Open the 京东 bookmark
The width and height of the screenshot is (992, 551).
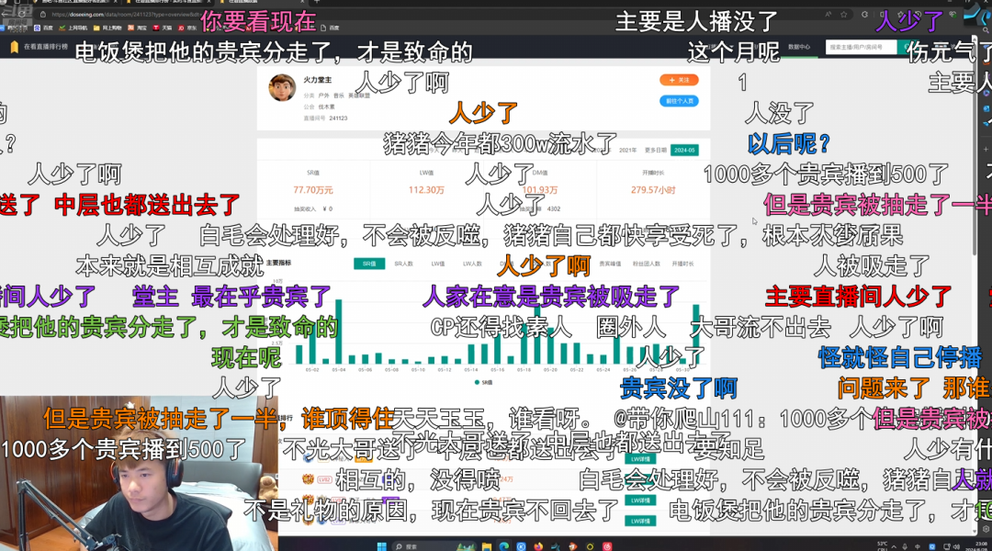(x=186, y=28)
